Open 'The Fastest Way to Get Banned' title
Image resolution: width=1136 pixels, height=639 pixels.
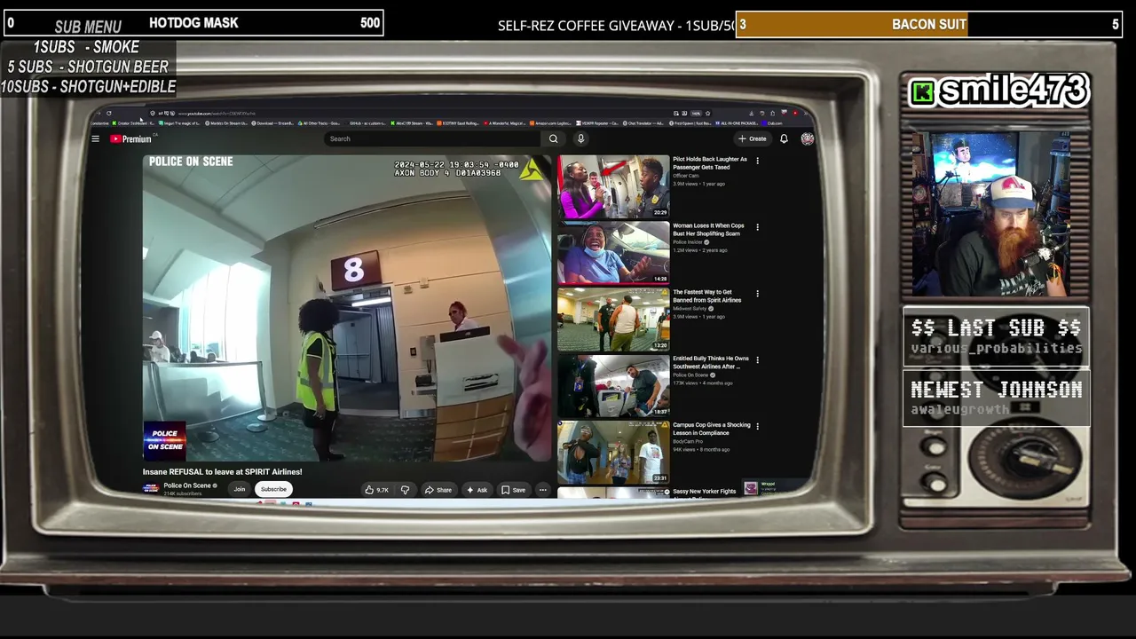708,296
